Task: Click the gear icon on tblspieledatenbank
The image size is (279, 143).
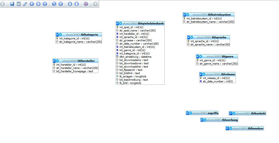Action: tap(121, 24)
